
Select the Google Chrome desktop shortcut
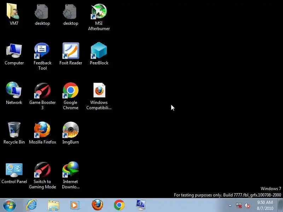70,91
